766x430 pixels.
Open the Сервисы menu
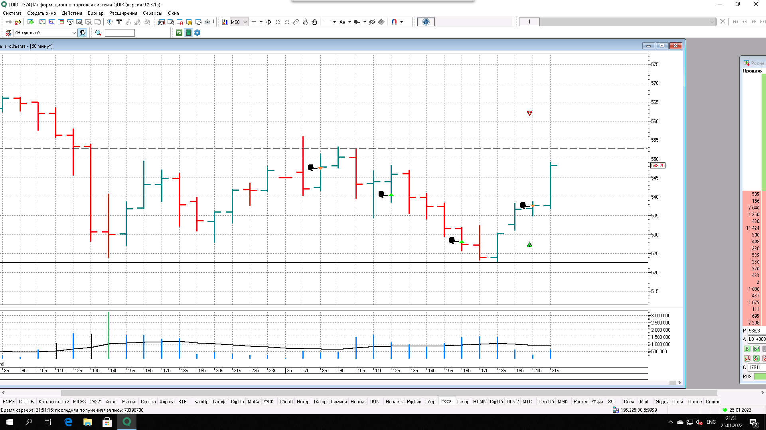[152, 13]
